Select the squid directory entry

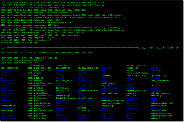pos(129,118)
